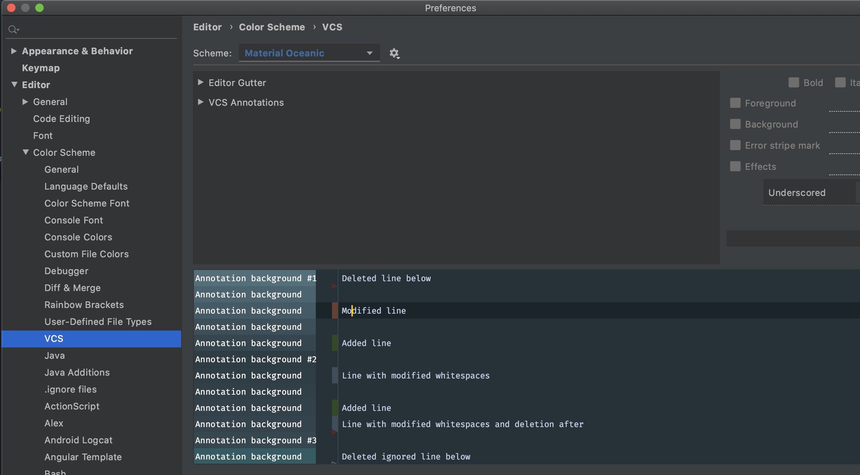Select Console Colors in the sidebar
Viewport: 860px width, 475px height.
pos(78,237)
